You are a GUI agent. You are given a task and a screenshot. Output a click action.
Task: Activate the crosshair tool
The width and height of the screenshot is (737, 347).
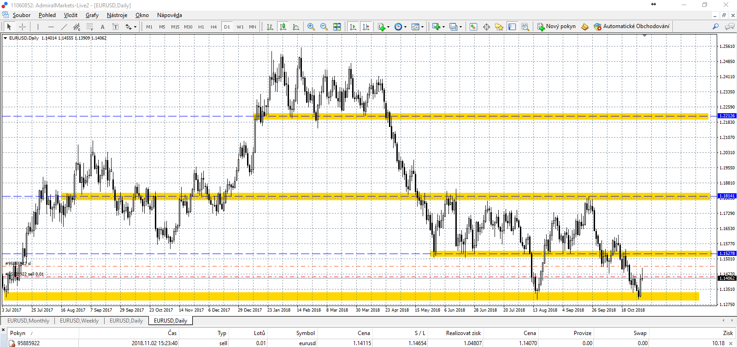[22, 27]
